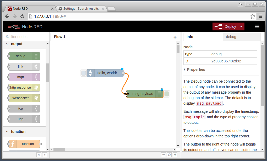Image resolution: width=267 pixels, height=161 pixels.
Task: Reload the current page
Action: 22,16
